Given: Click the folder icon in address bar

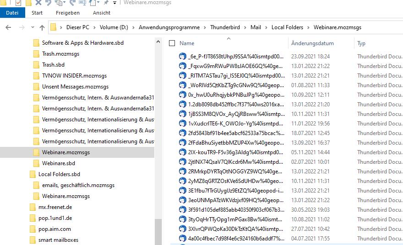Looking at the screenshot, I should pos(53,27).
